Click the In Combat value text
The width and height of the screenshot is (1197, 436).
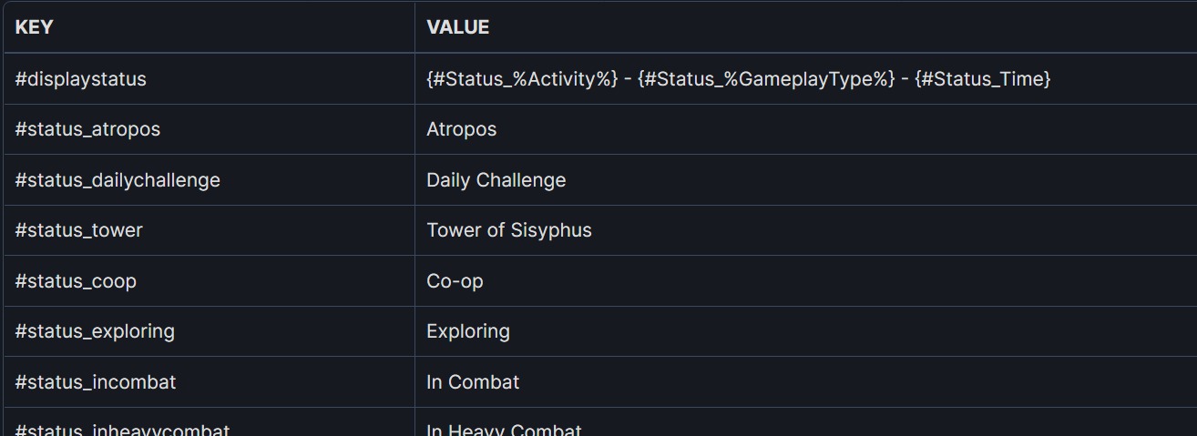[x=473, y=382]
